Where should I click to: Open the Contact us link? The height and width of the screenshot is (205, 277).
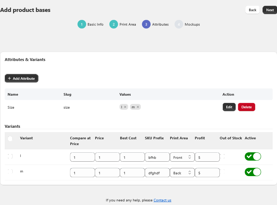click(162, 200)
